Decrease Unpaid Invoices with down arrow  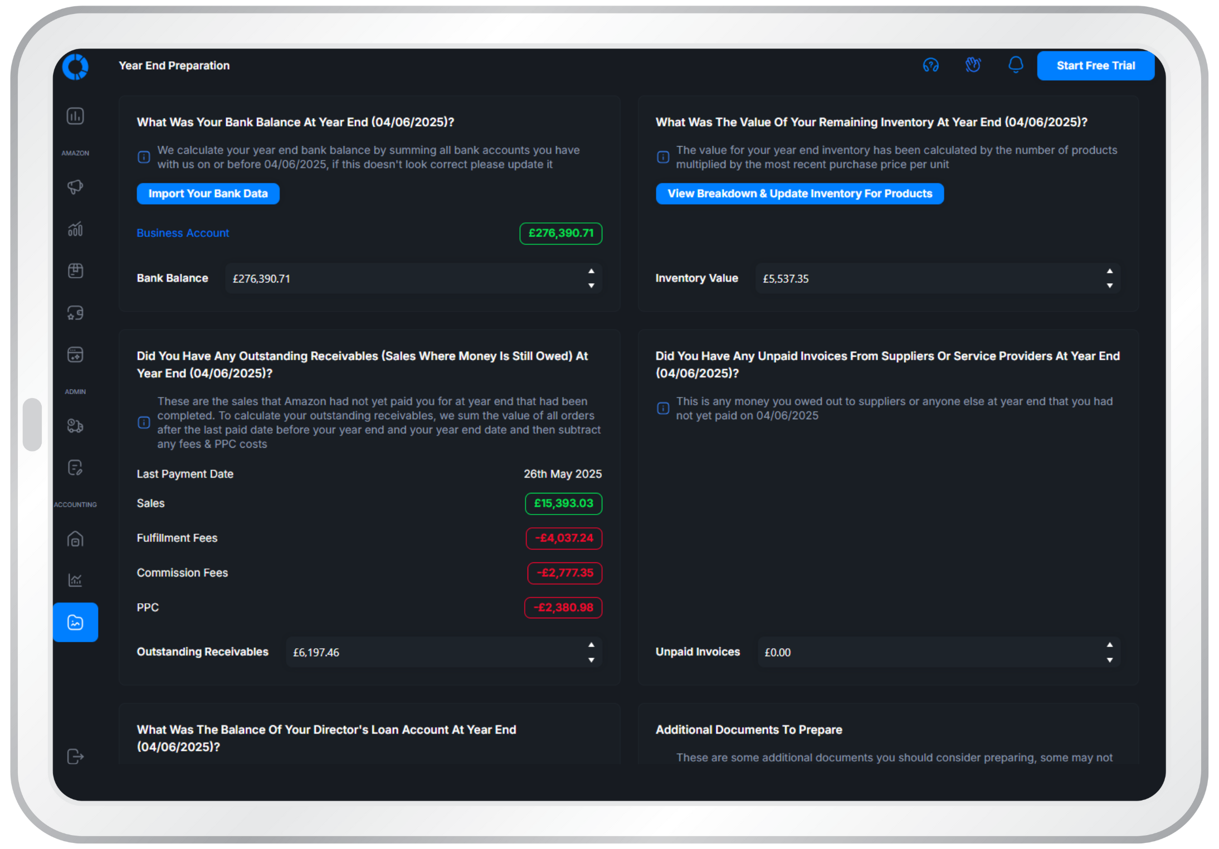click(x=1109, y=660)
